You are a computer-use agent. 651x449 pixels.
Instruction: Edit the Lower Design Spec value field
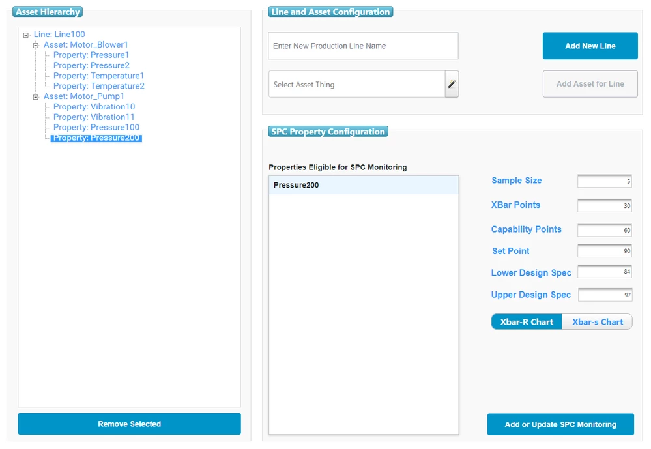tap(605, 272)
